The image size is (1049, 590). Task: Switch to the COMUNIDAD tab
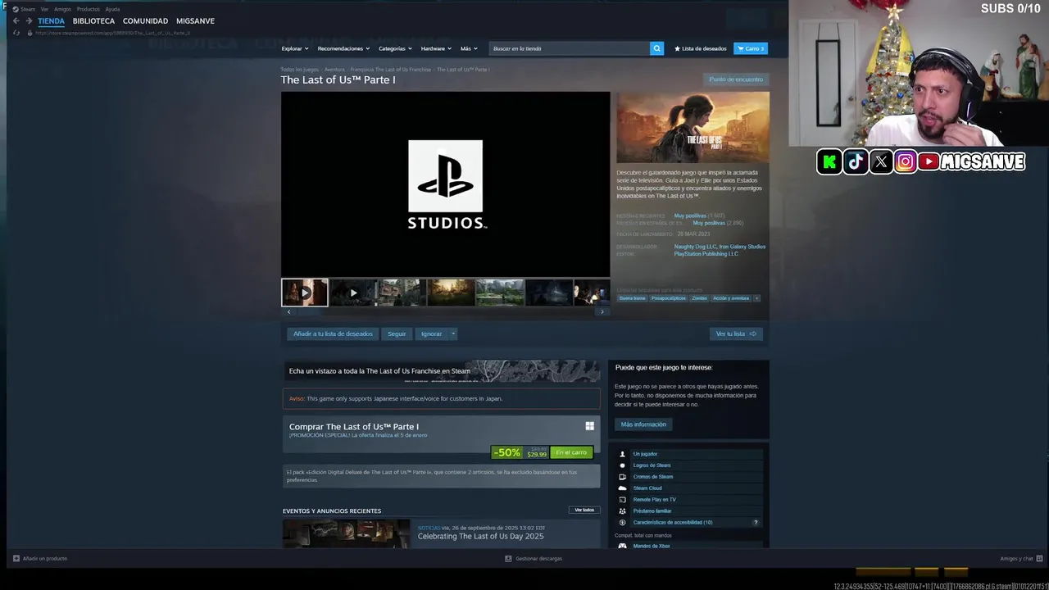(x=145, y=20)
